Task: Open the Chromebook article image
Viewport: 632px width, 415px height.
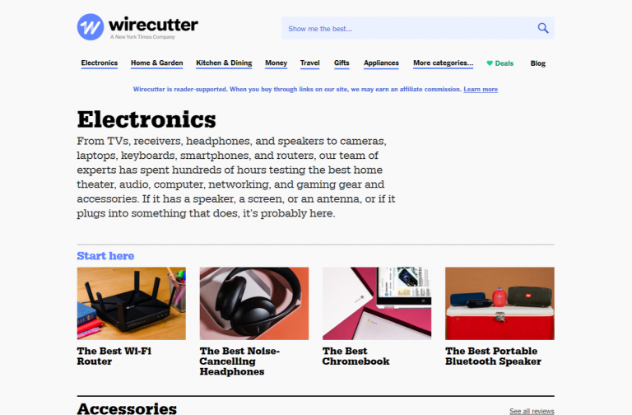Action: click(x=377, y=303)
